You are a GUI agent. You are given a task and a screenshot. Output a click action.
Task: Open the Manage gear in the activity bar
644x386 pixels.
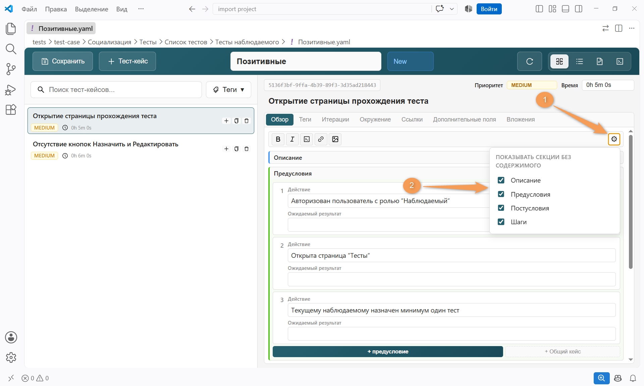[11, 357]
